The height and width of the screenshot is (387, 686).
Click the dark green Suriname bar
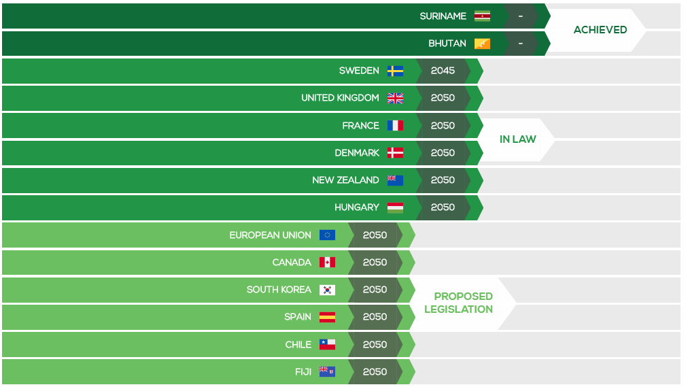(276, 16)
